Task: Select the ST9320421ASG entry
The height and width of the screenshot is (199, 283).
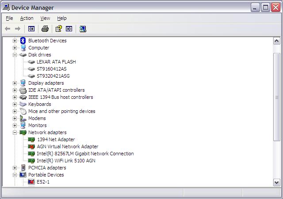Action: 53,76
